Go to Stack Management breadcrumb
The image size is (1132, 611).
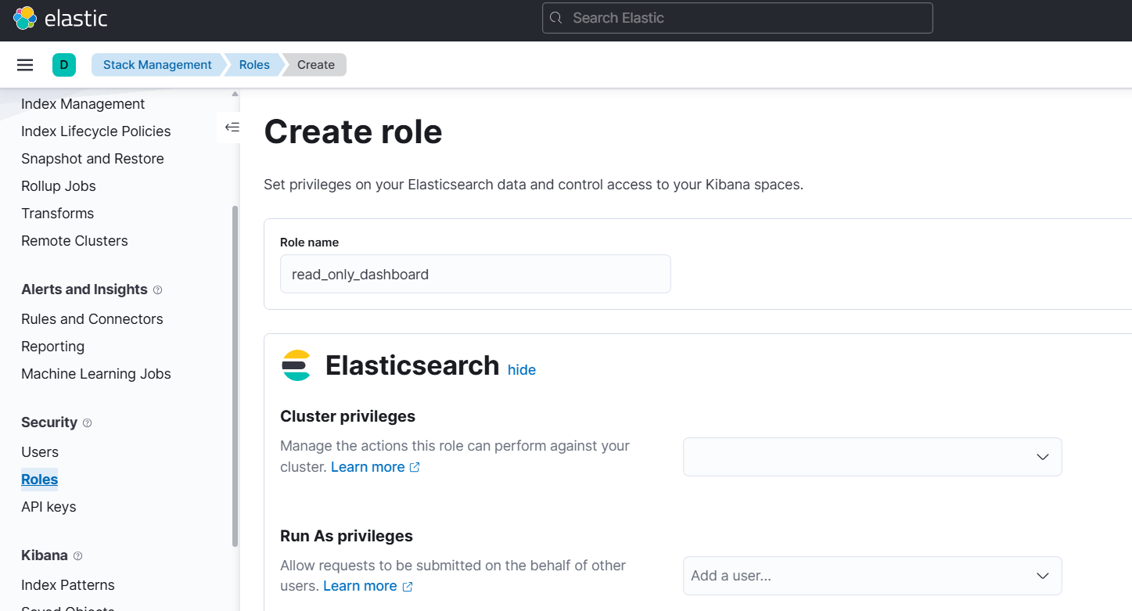(x=157, y=65)
